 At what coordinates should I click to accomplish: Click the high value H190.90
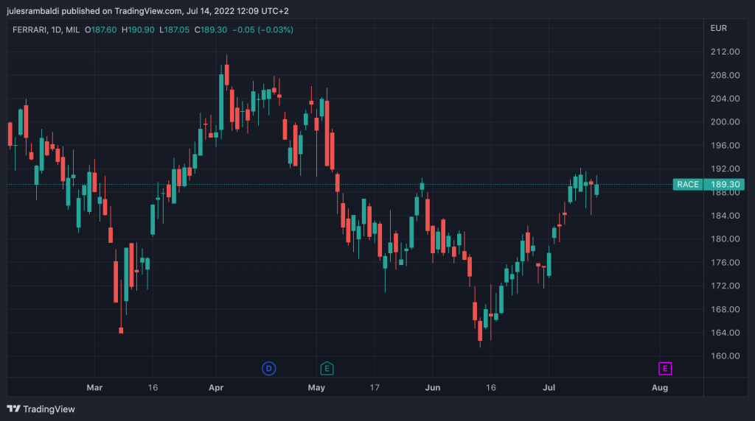pos(138,29)
